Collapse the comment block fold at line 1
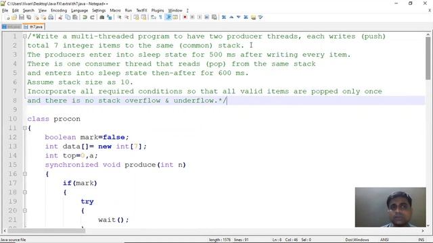 point(25,36)
